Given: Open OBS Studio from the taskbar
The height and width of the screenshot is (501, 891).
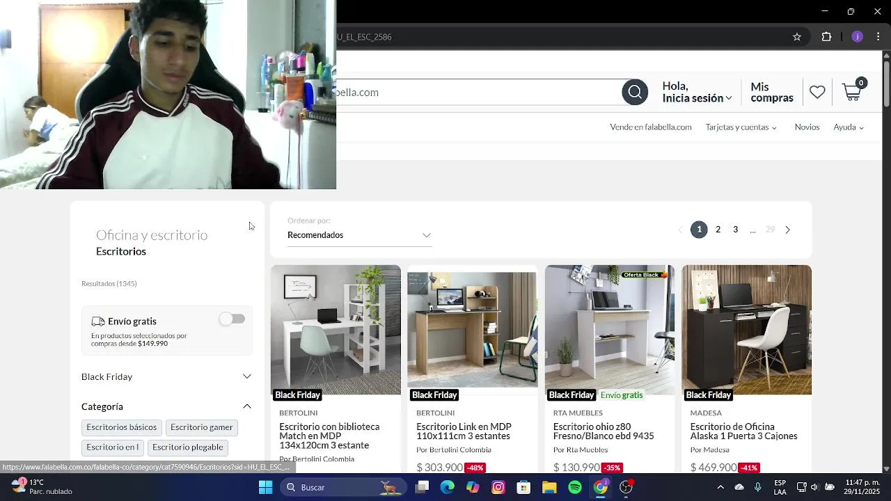Looking at the screenshot, I should click(626, 487).
